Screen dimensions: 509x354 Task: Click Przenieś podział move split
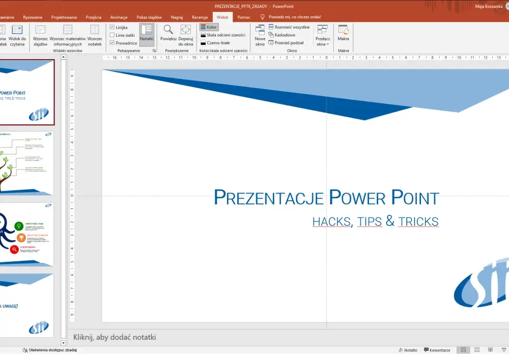pos(286,43)
